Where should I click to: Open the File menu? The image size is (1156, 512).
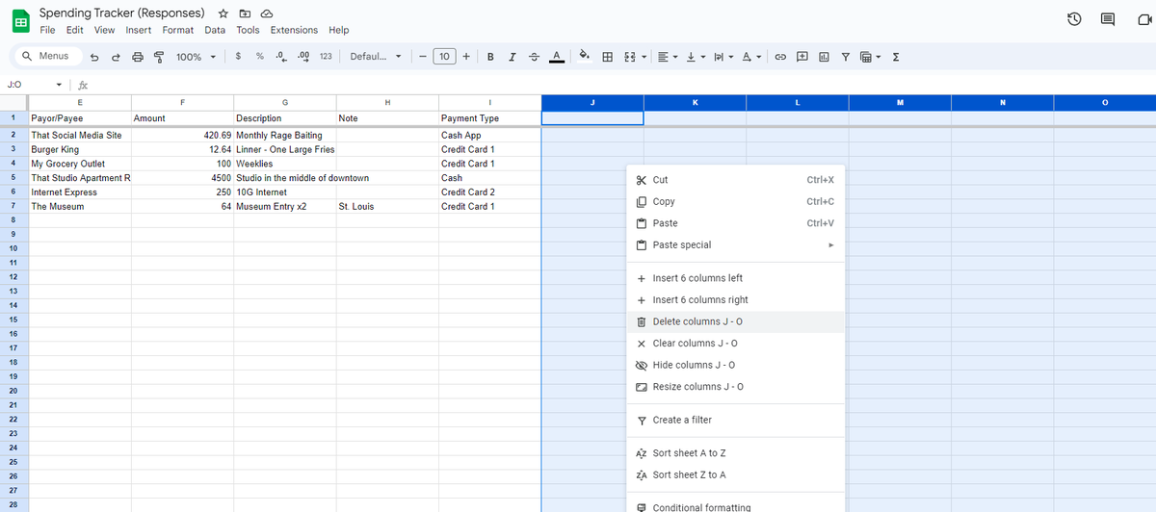tap(47, 30)
